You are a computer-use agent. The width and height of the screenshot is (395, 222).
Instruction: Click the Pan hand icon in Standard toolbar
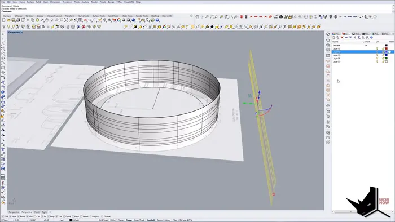[x=47, y=20]
